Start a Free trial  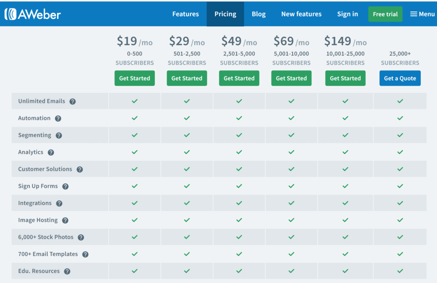[x=385, y=14]
